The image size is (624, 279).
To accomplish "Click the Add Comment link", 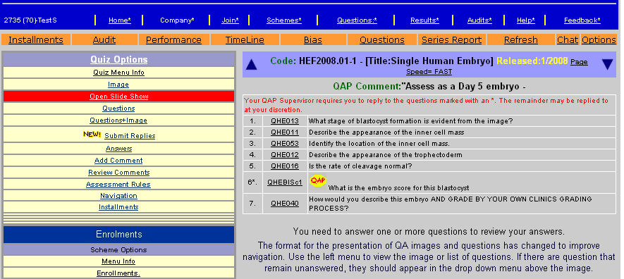I will pyautogui.click(x=118, y=160).
